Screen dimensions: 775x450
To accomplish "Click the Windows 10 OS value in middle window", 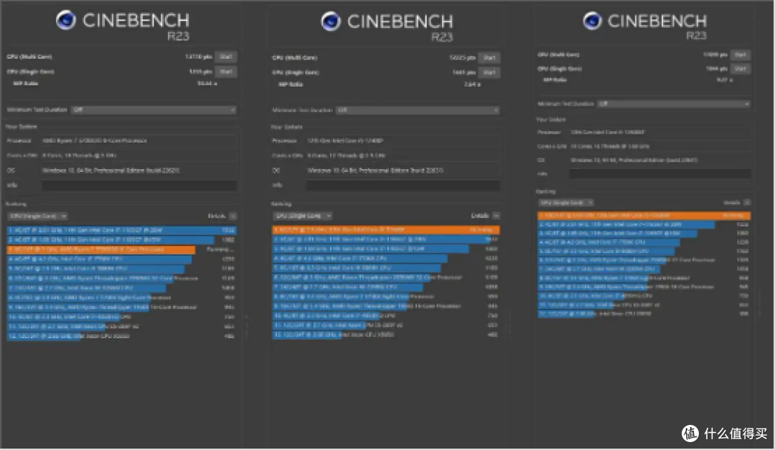I will coord(375,171).
